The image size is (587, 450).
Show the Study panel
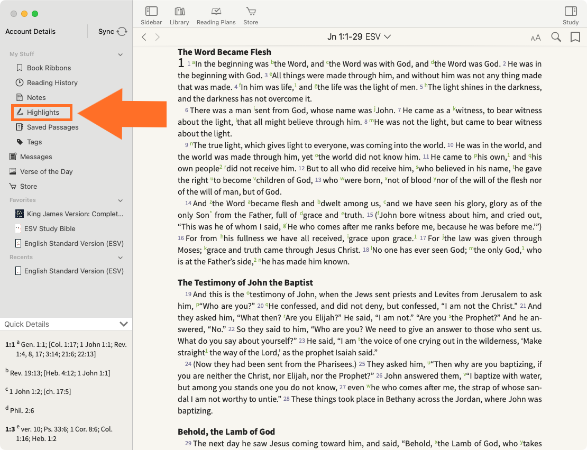pyautogui.click(x=571, y=12)
